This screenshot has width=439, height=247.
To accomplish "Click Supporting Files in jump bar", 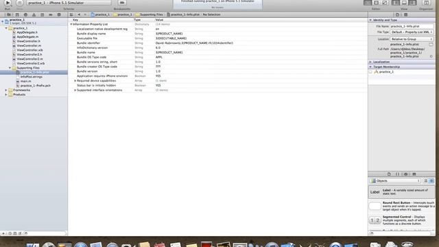I will [x=150, y=14].
